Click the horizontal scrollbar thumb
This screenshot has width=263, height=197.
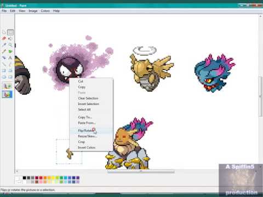click(141, 171)
